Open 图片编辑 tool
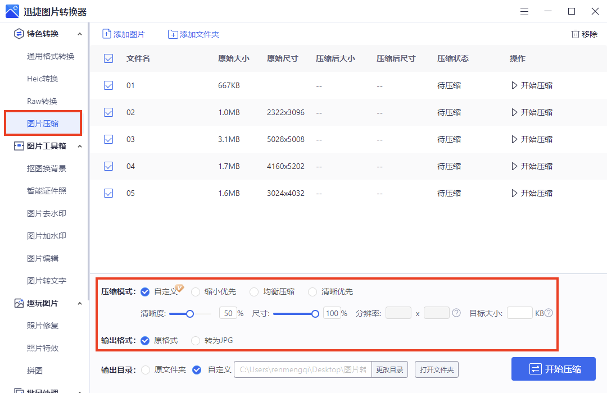This screenshot has width=607, height=393. [43, 258]
